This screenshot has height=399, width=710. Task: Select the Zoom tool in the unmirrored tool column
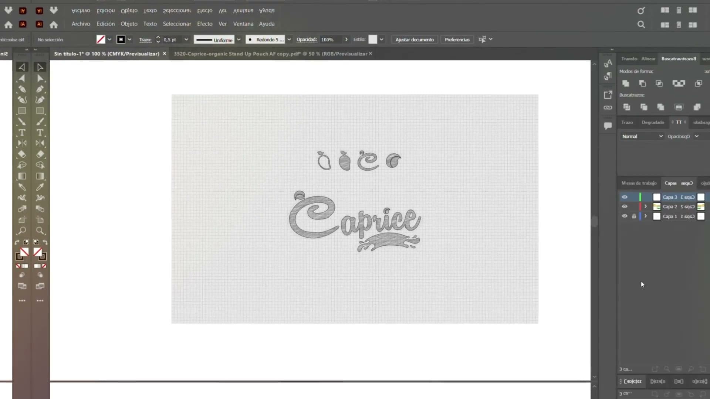click(40, 231)
